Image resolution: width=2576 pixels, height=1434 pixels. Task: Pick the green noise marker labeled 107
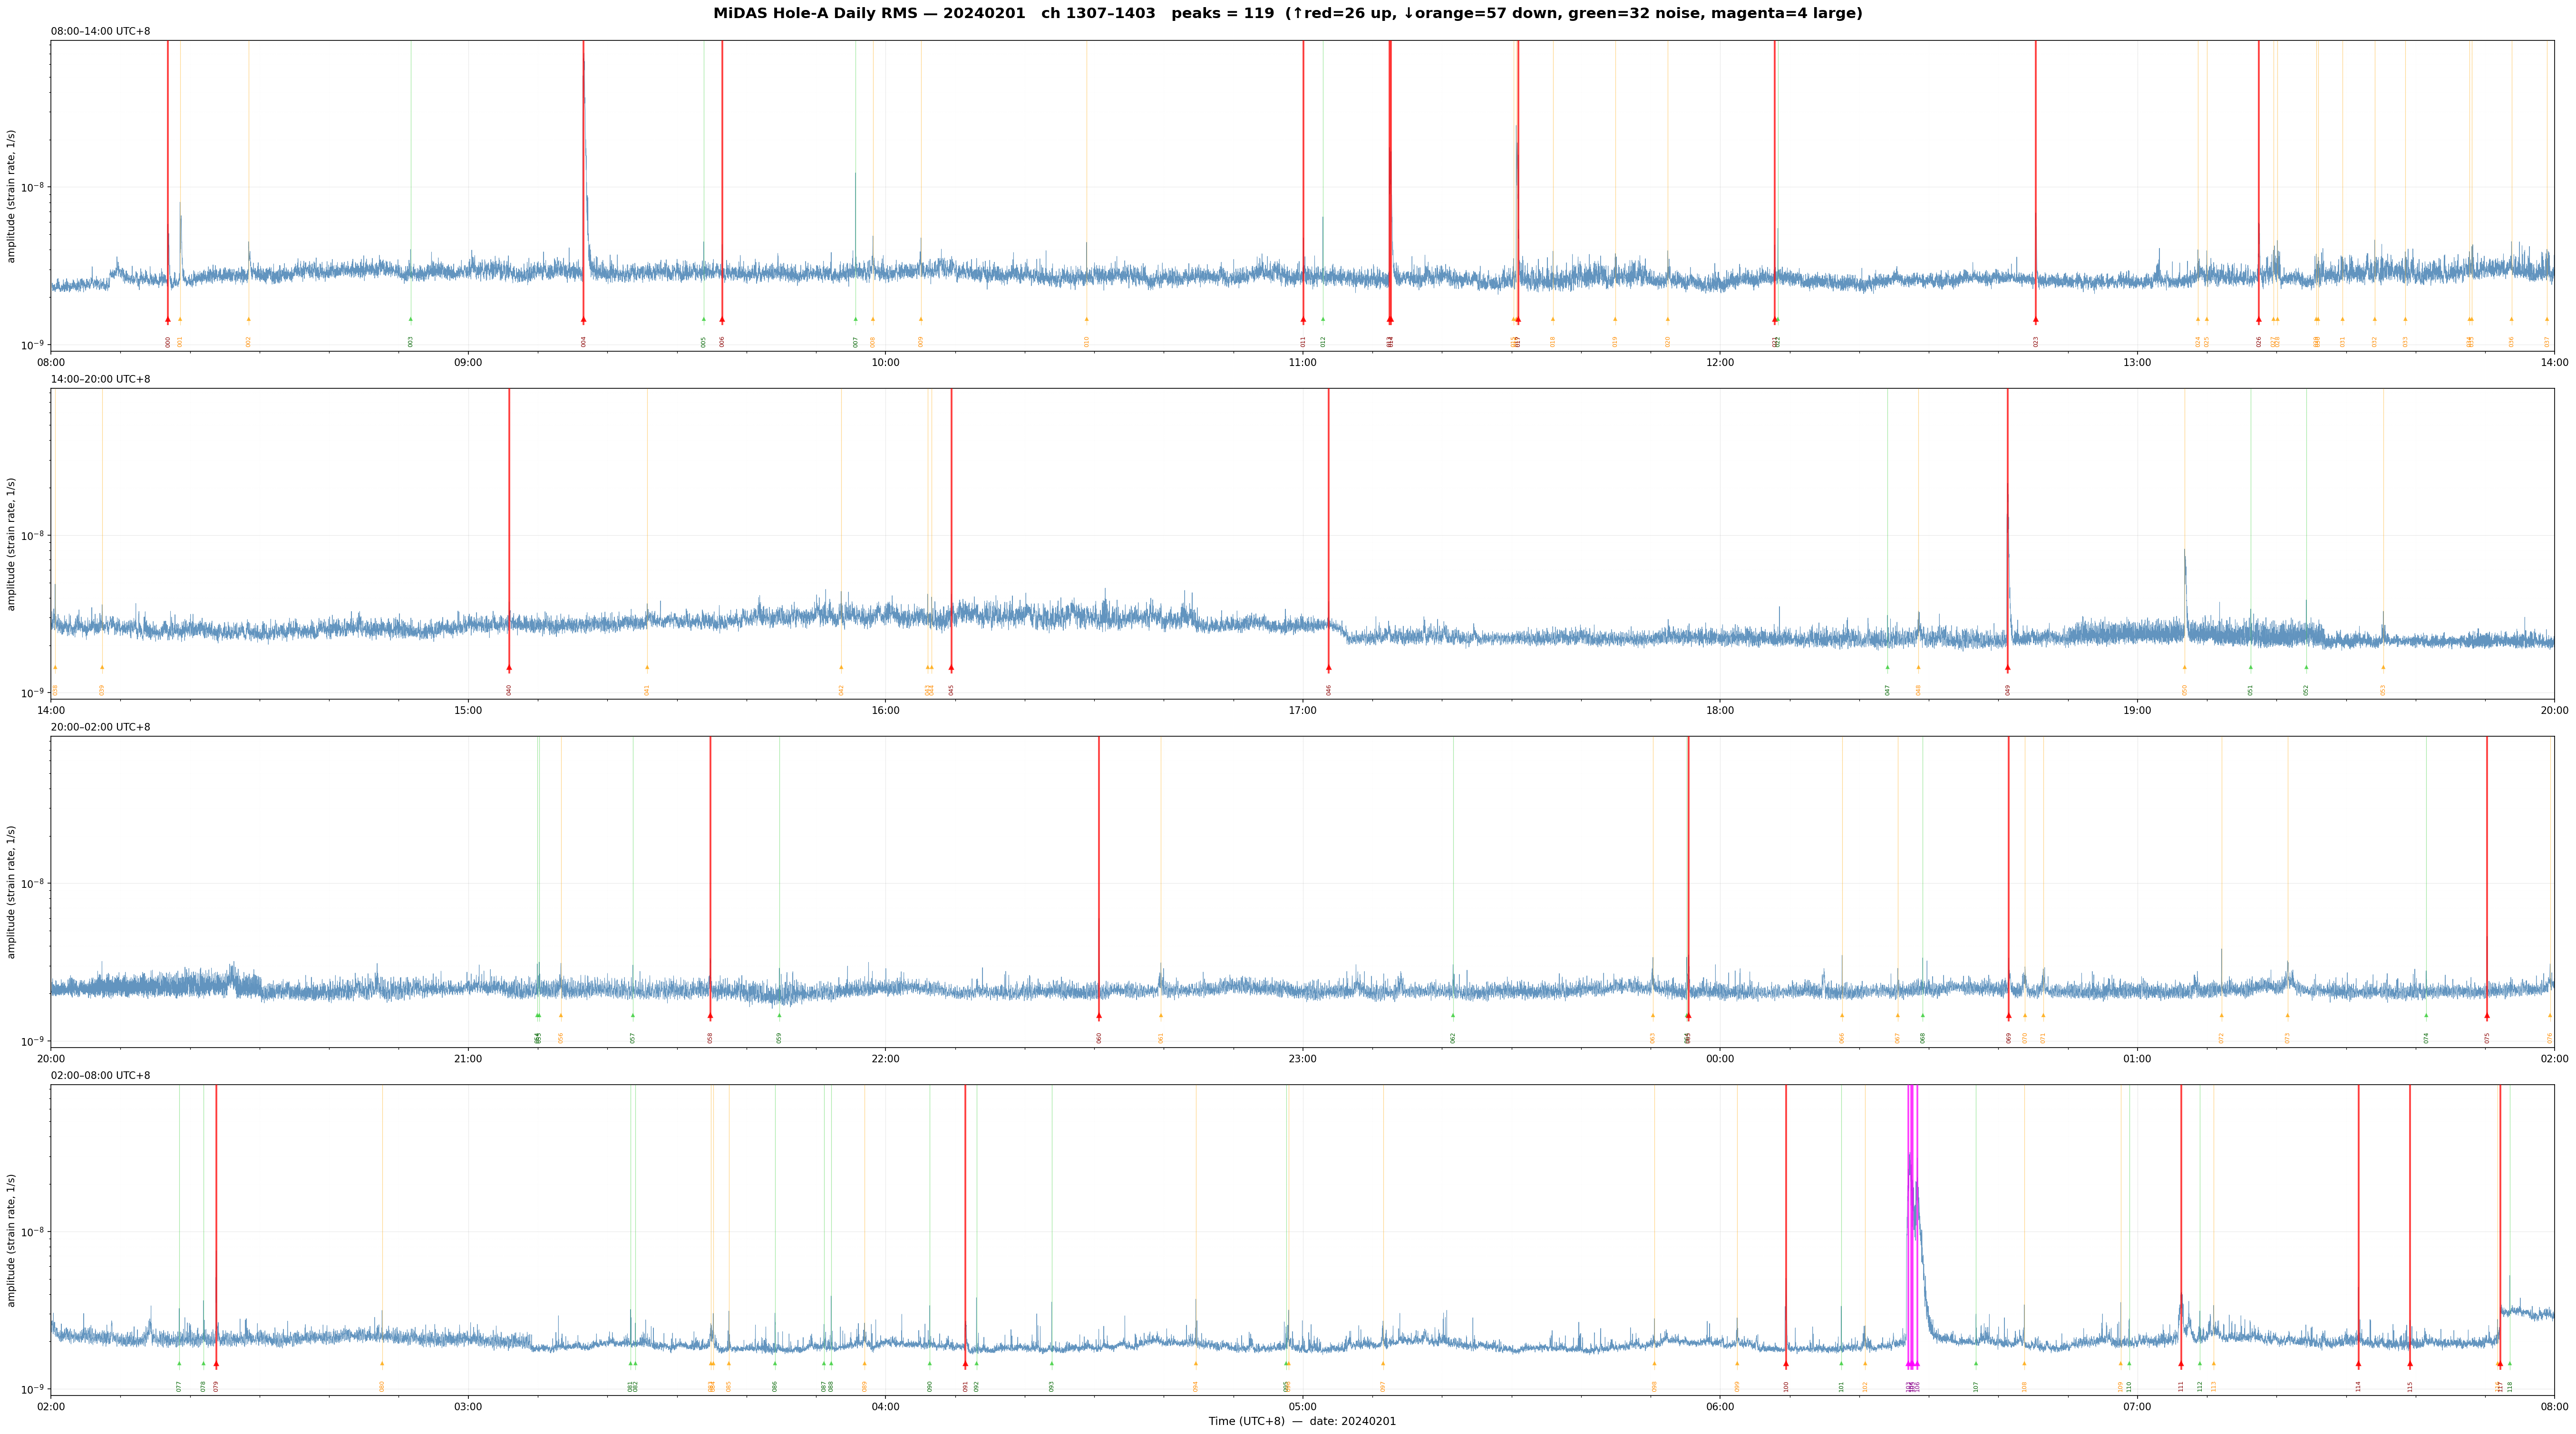(x=1976, y=1364)
